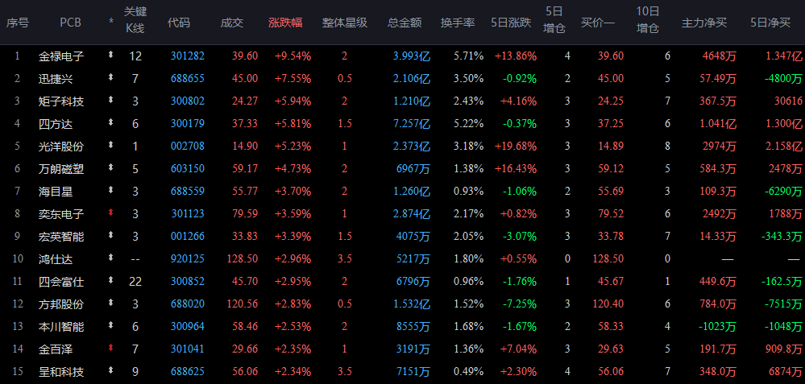This screenshot has width=805, height=384.
Task: Click the marker icon in 四会富仕 row
Action: (110, 280)
